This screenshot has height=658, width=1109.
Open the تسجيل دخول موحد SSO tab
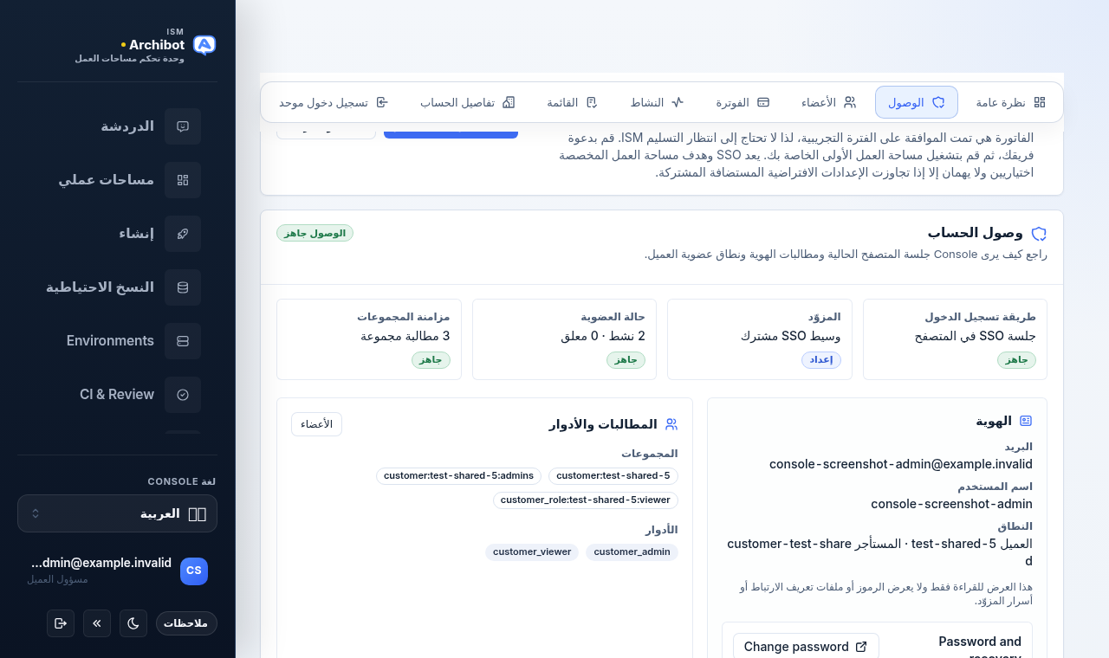[x=334, y=102]
